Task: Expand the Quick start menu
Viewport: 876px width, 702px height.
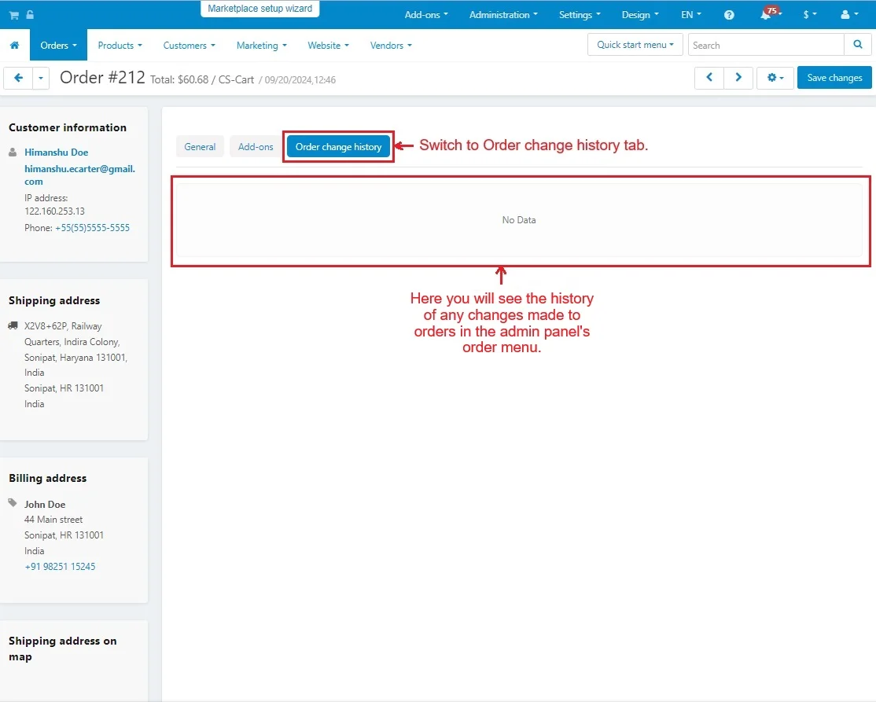Action: click(635, 45)
